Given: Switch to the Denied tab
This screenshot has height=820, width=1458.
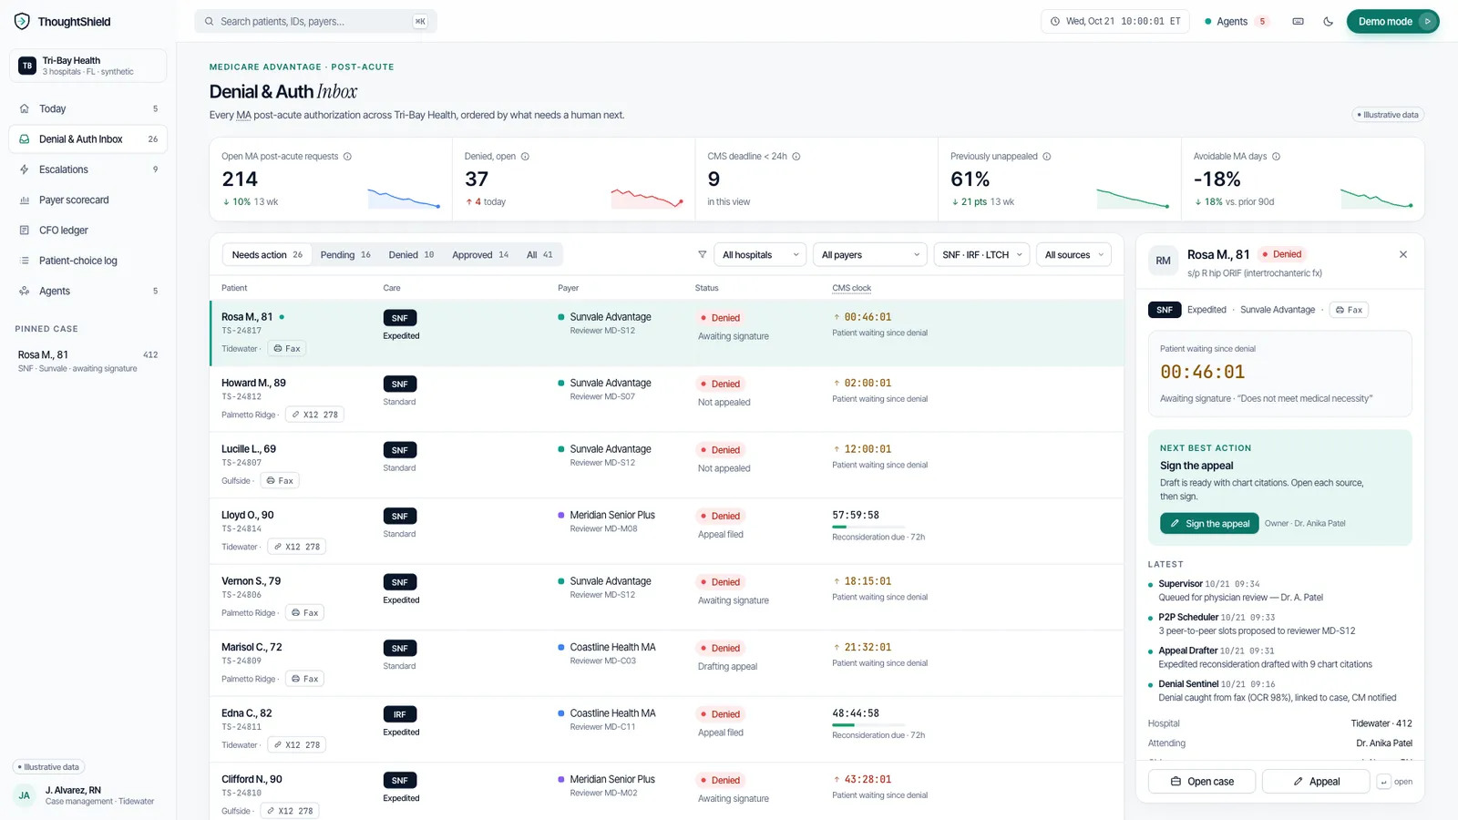Looking at the screenshot, I should (411, 255).
